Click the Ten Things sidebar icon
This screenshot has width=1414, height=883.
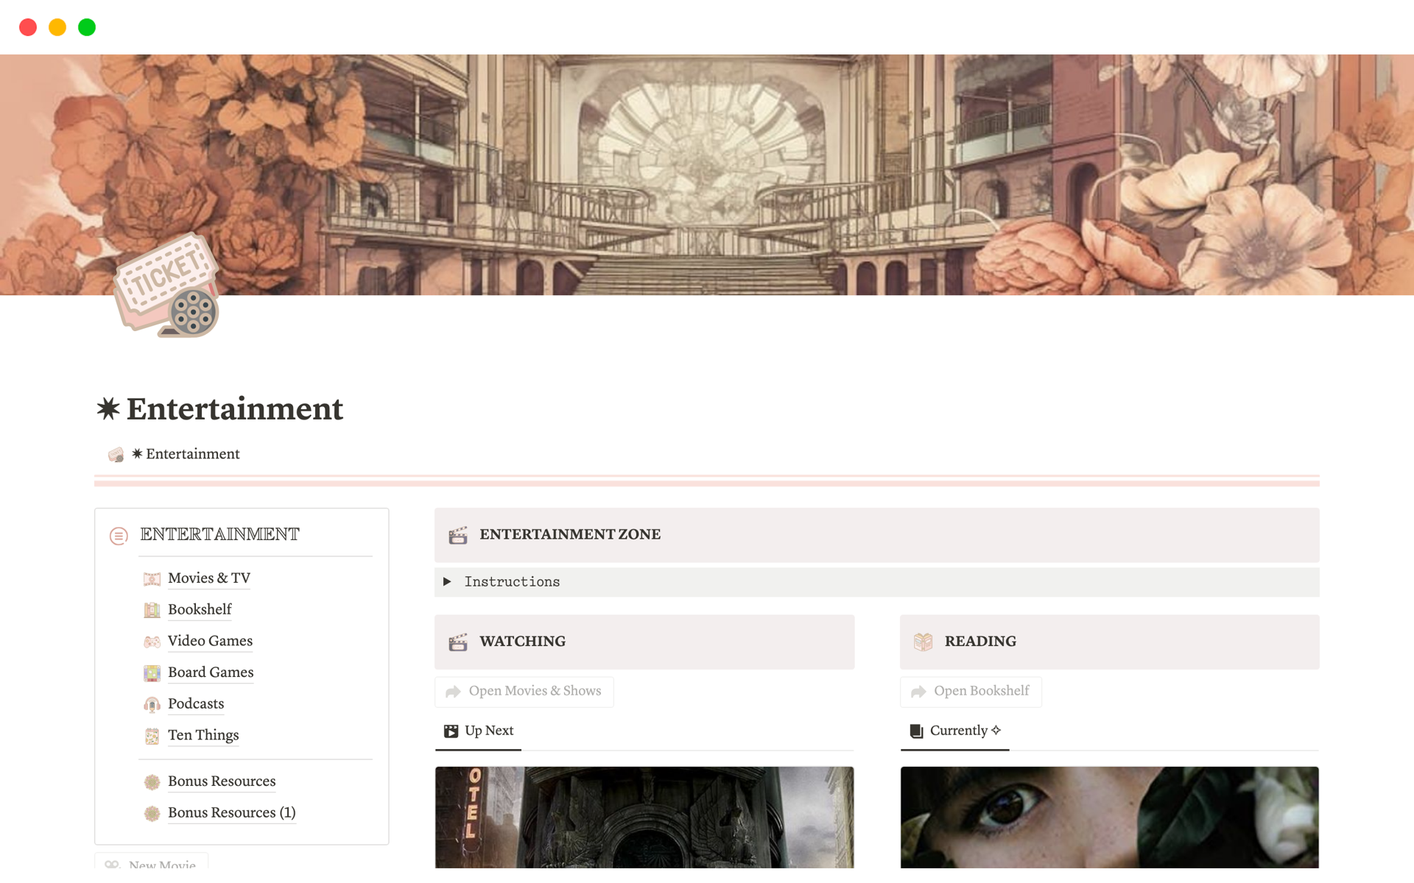152,734
